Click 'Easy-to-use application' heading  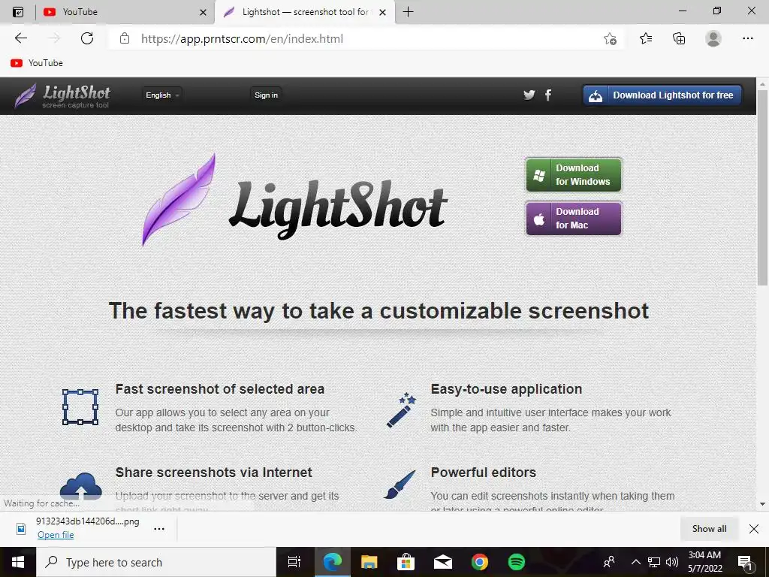click(x=506, y=389)
